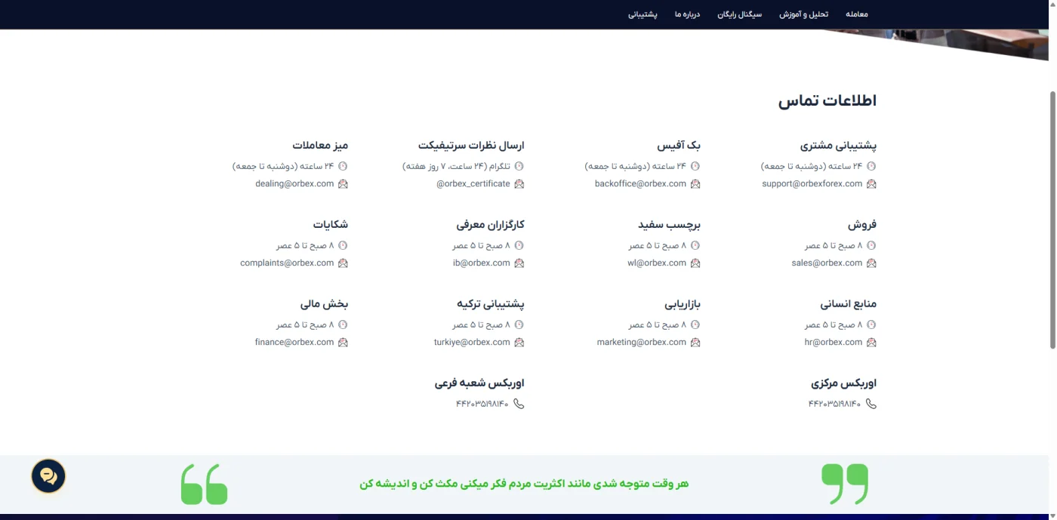The height and width of the screenshot is (520, 1057).
Task: Call the اوربکس مرکزی phone number
Action: [834, 404]
